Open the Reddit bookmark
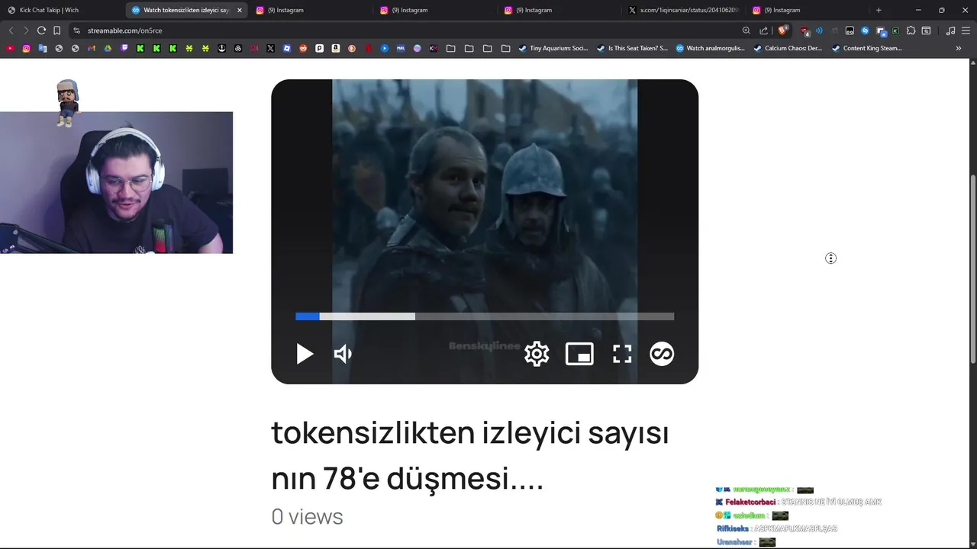 click(303, 48)
